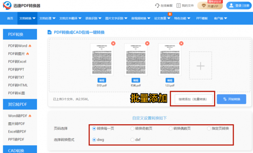This screenshot has height=153, width=253.
Task: Click the plus icon to add file
Action: tap(200, 66)
